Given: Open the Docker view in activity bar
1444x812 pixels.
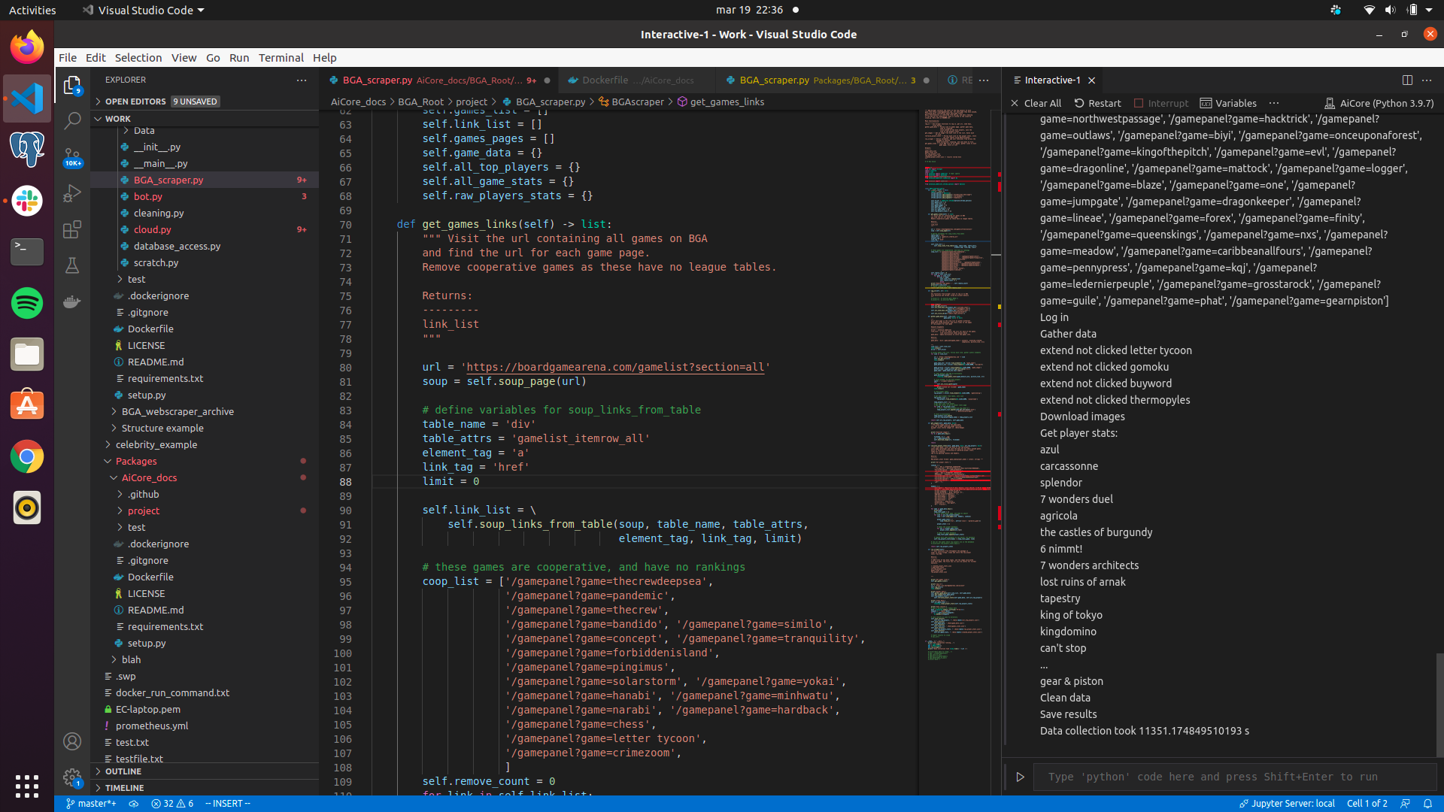Looking at the screenshot, I should (x=72, y=301).
